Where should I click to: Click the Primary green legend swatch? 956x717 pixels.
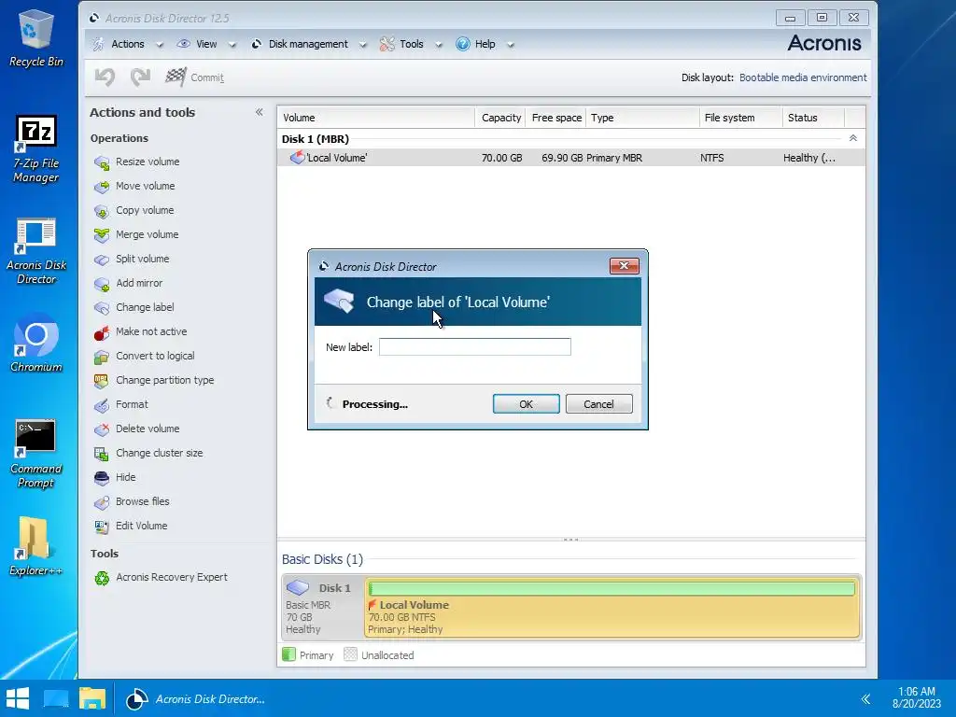[x=288, y=654]
